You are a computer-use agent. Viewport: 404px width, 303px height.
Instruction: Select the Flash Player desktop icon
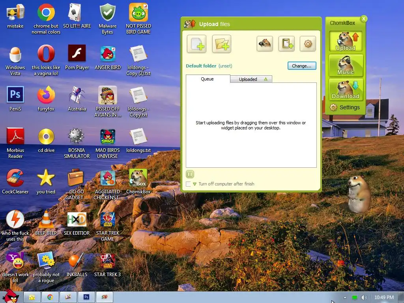pos(77,58)
